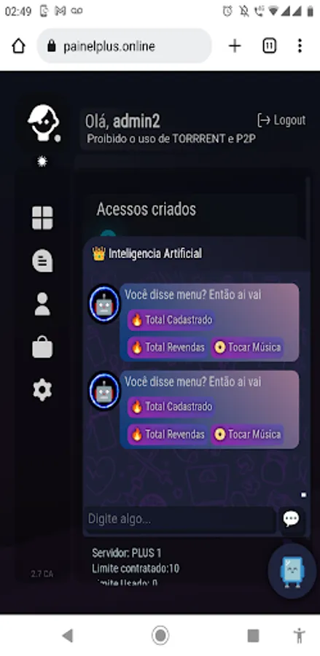Click the second Tocar Música button
The width and height of the screenshot is (320, 656).
pos(247,434)
